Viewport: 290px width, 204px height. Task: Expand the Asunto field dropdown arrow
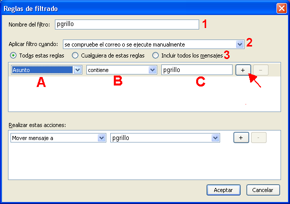pos(78,70)
